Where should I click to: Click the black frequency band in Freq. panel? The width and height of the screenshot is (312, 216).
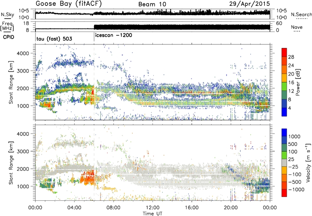point(182,27)
